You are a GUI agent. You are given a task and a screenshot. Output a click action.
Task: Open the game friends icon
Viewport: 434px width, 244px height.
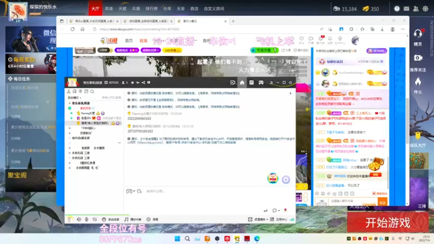416,9
